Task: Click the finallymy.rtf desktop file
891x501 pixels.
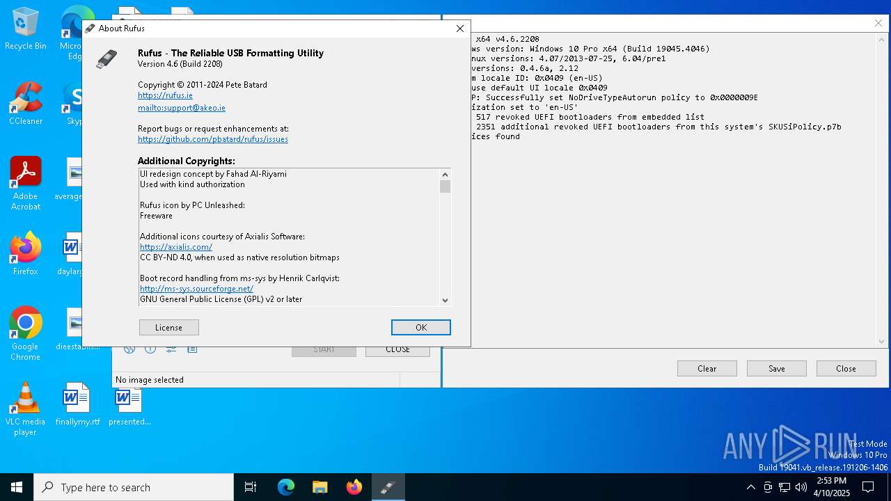Action: pos(77,404)
